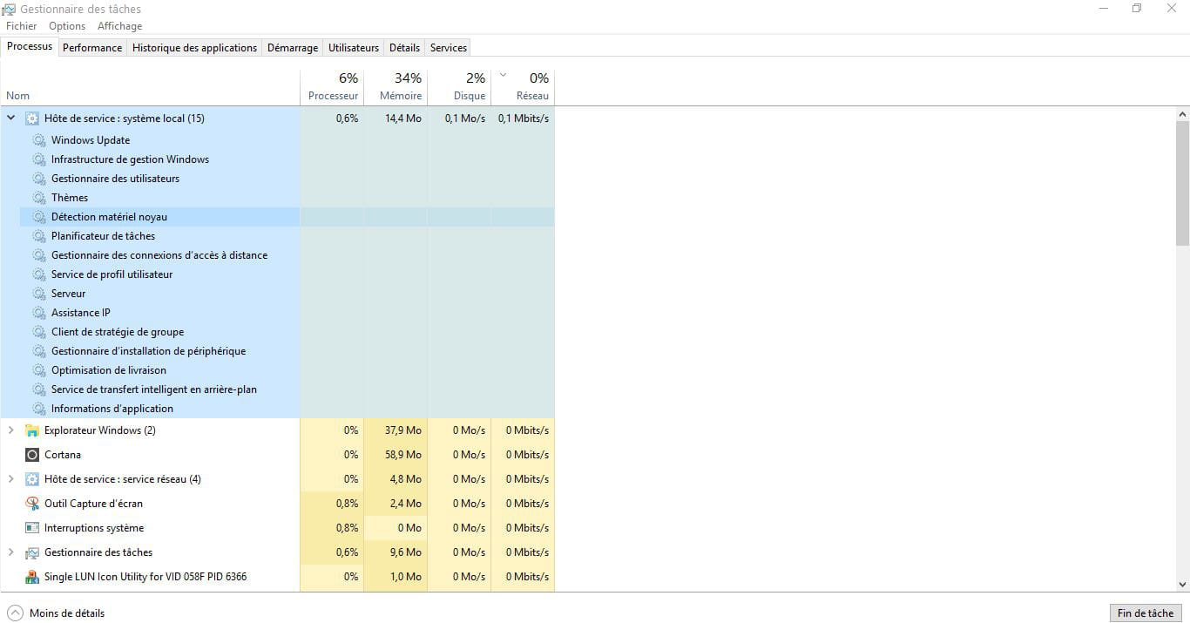Sort by Réseau column header
Viewport: 1190px width, 623px height.
(523, 87)
